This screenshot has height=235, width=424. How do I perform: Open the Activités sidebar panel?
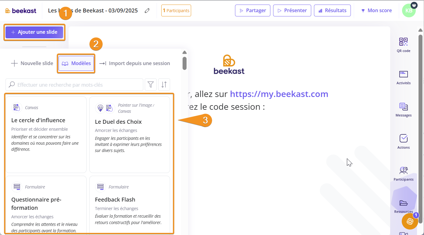pyautogui.click(x=403, y=77)
